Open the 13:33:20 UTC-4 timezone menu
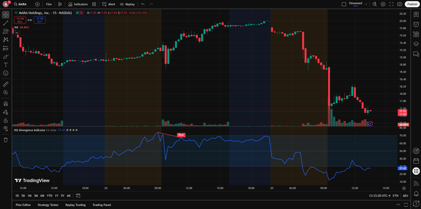Screen dimensions: 421x209 [380, 195]
